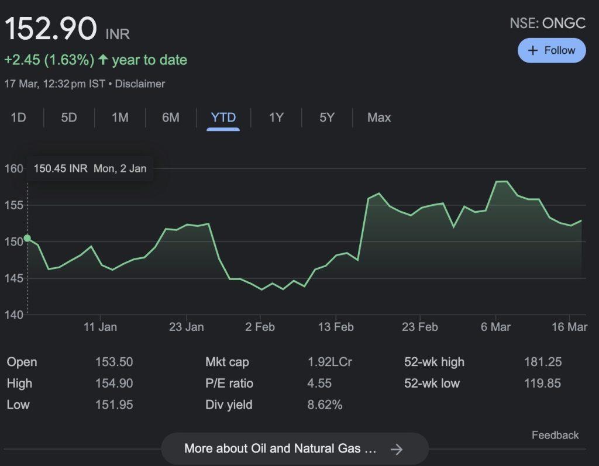This screenshot has width=599, height=466.
Task: Click the 23 Jan axis label
Action: click(187, 327)
